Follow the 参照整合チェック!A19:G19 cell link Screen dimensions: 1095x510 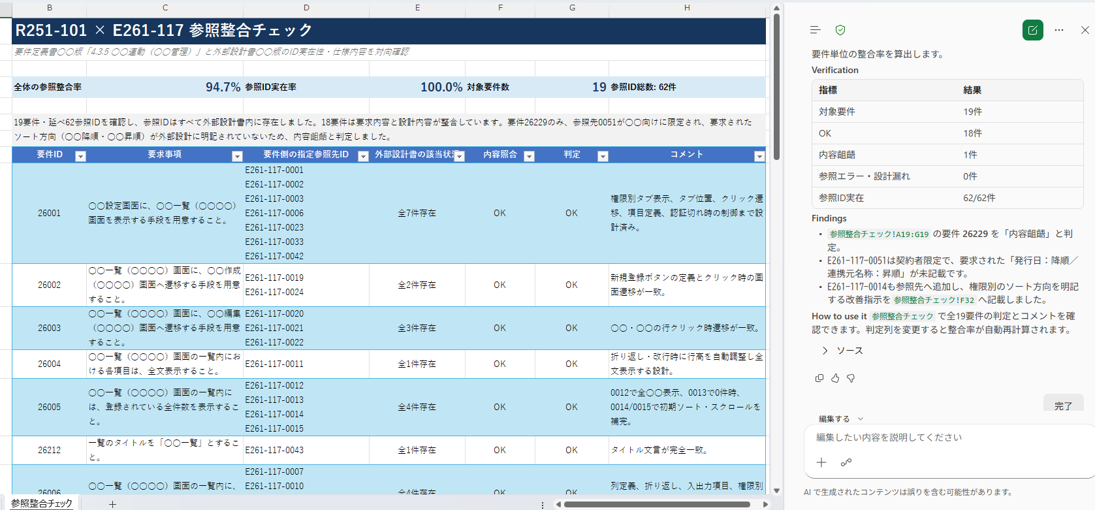click(879, 234)
